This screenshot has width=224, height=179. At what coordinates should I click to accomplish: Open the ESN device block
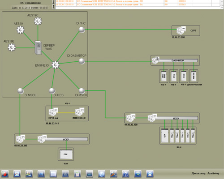pyautogui.click(x=66, y=154)
